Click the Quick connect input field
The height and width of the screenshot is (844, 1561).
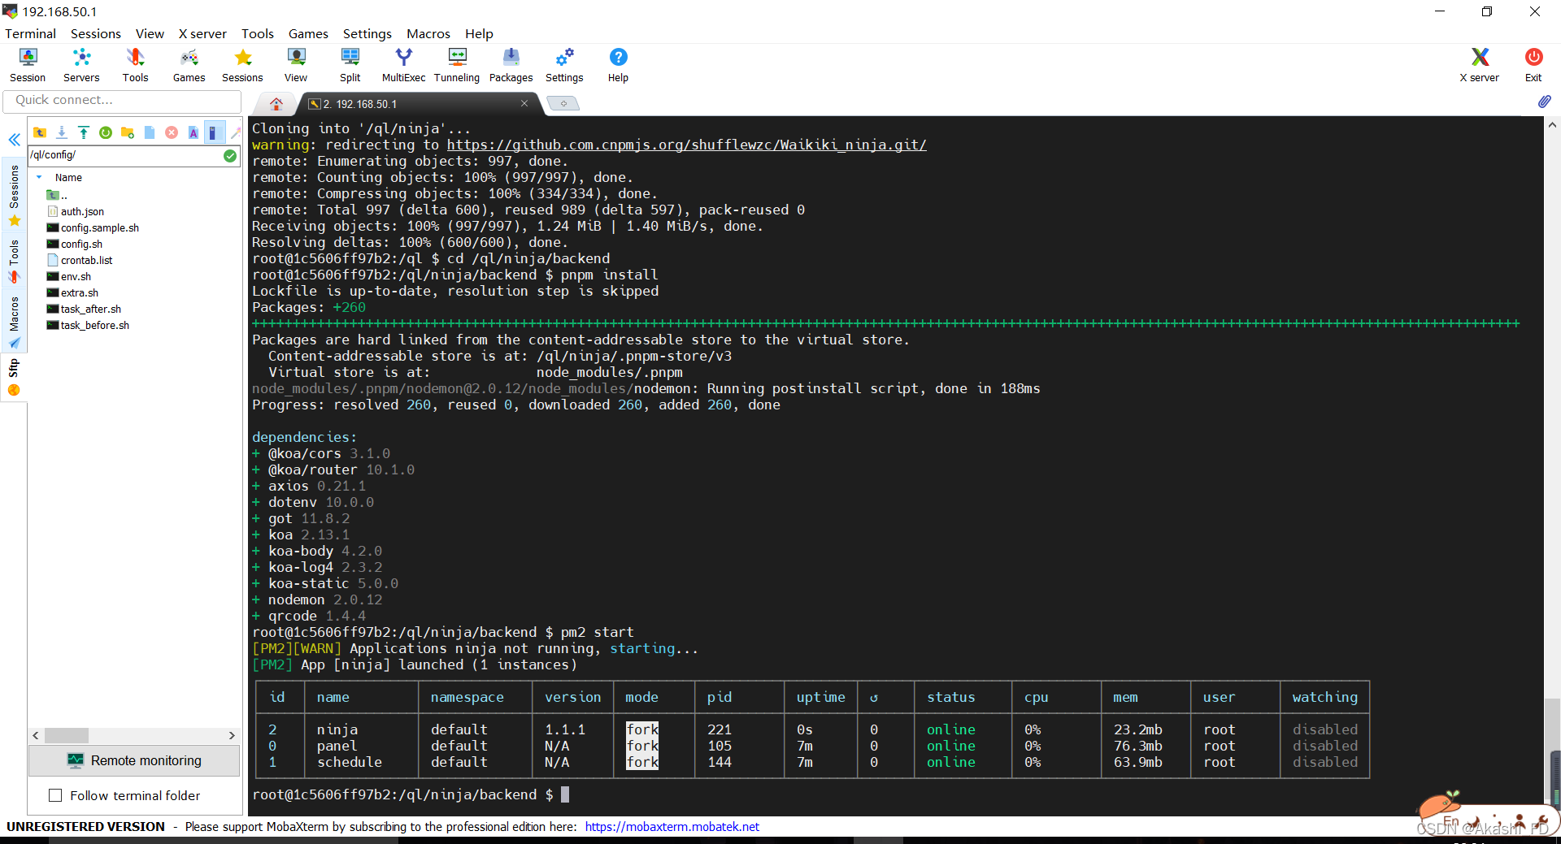[122, 100]
